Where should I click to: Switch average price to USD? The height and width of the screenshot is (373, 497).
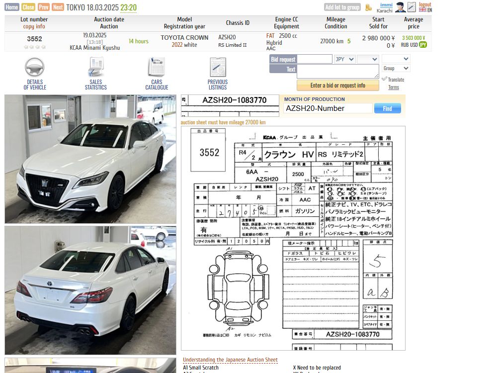click(414, 45)
